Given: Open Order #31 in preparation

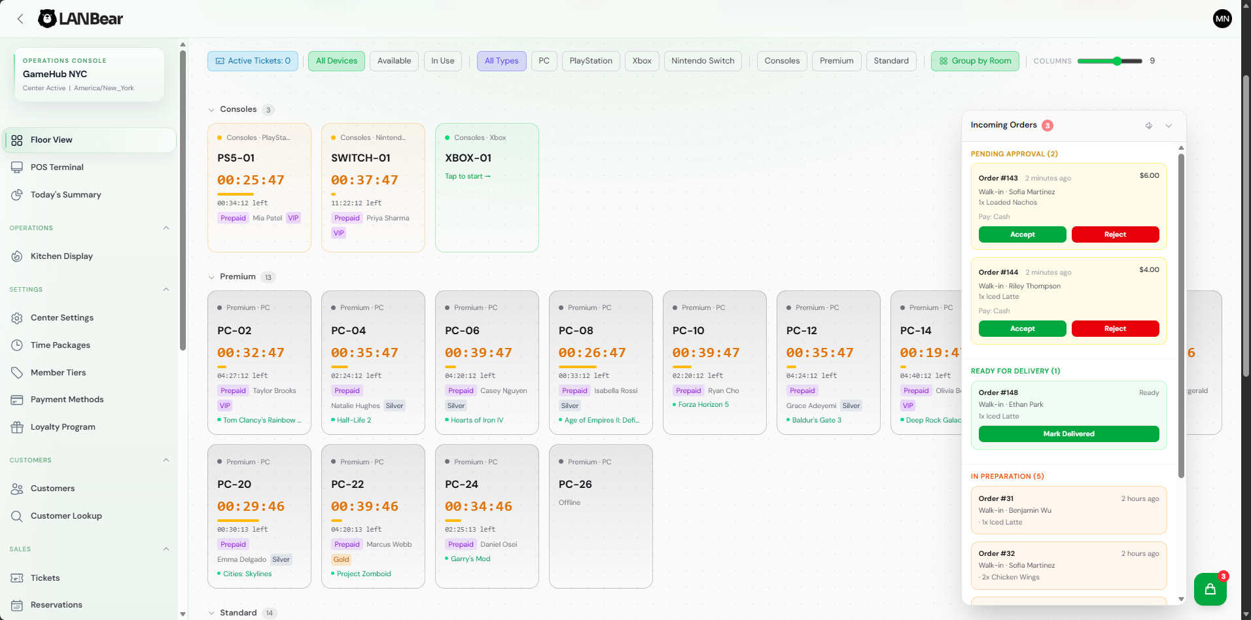Looking at the screenshot, I should pos(1069,510).
